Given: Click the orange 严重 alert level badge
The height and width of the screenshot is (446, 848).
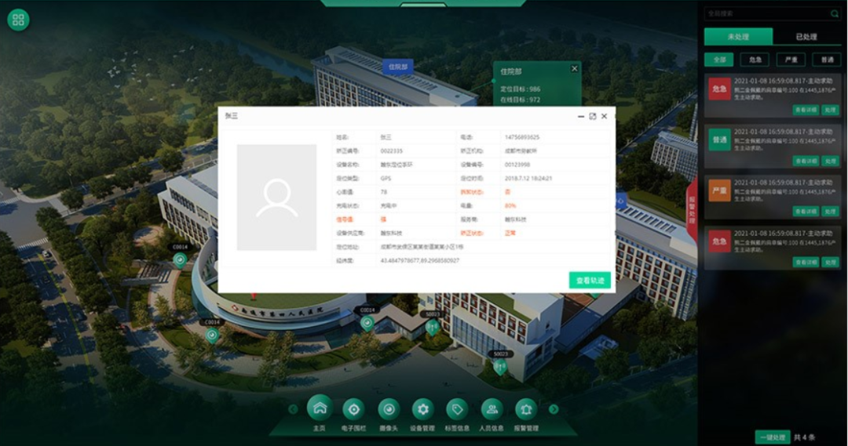Looking at the screenshot, I should pos(719,190).
